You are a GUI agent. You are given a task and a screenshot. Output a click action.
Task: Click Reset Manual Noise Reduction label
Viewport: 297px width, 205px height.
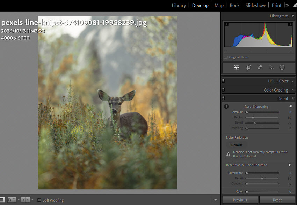click(x=246, y=165)
